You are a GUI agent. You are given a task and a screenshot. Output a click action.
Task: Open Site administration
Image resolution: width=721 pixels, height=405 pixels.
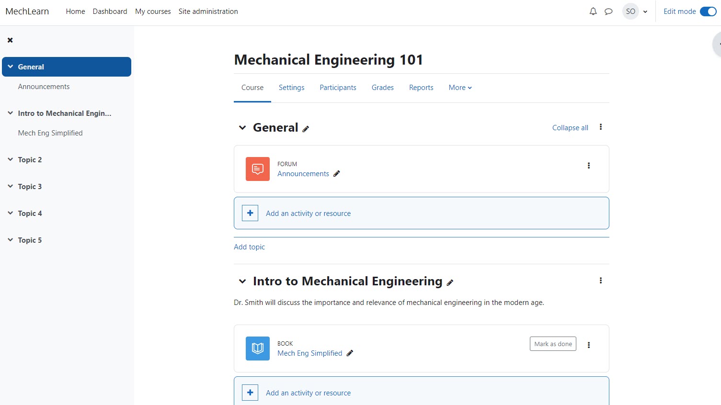point(208,11)
